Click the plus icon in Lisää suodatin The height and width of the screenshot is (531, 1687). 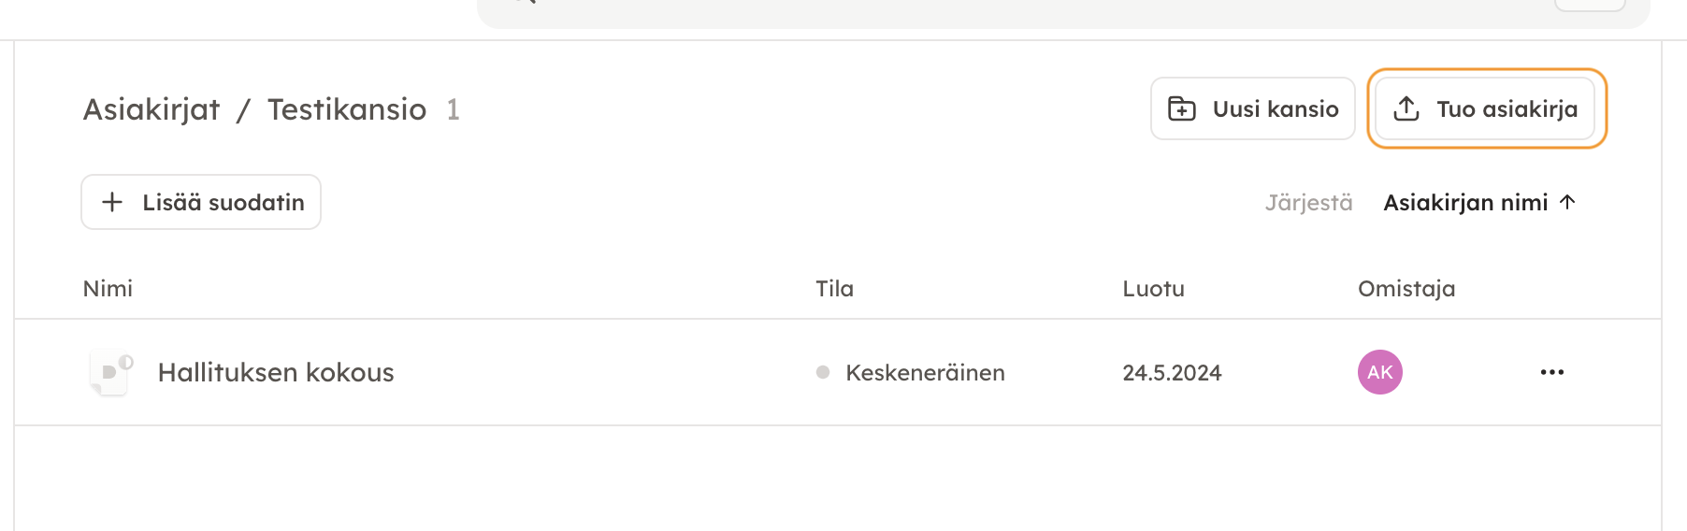click(x=112, y=202)
